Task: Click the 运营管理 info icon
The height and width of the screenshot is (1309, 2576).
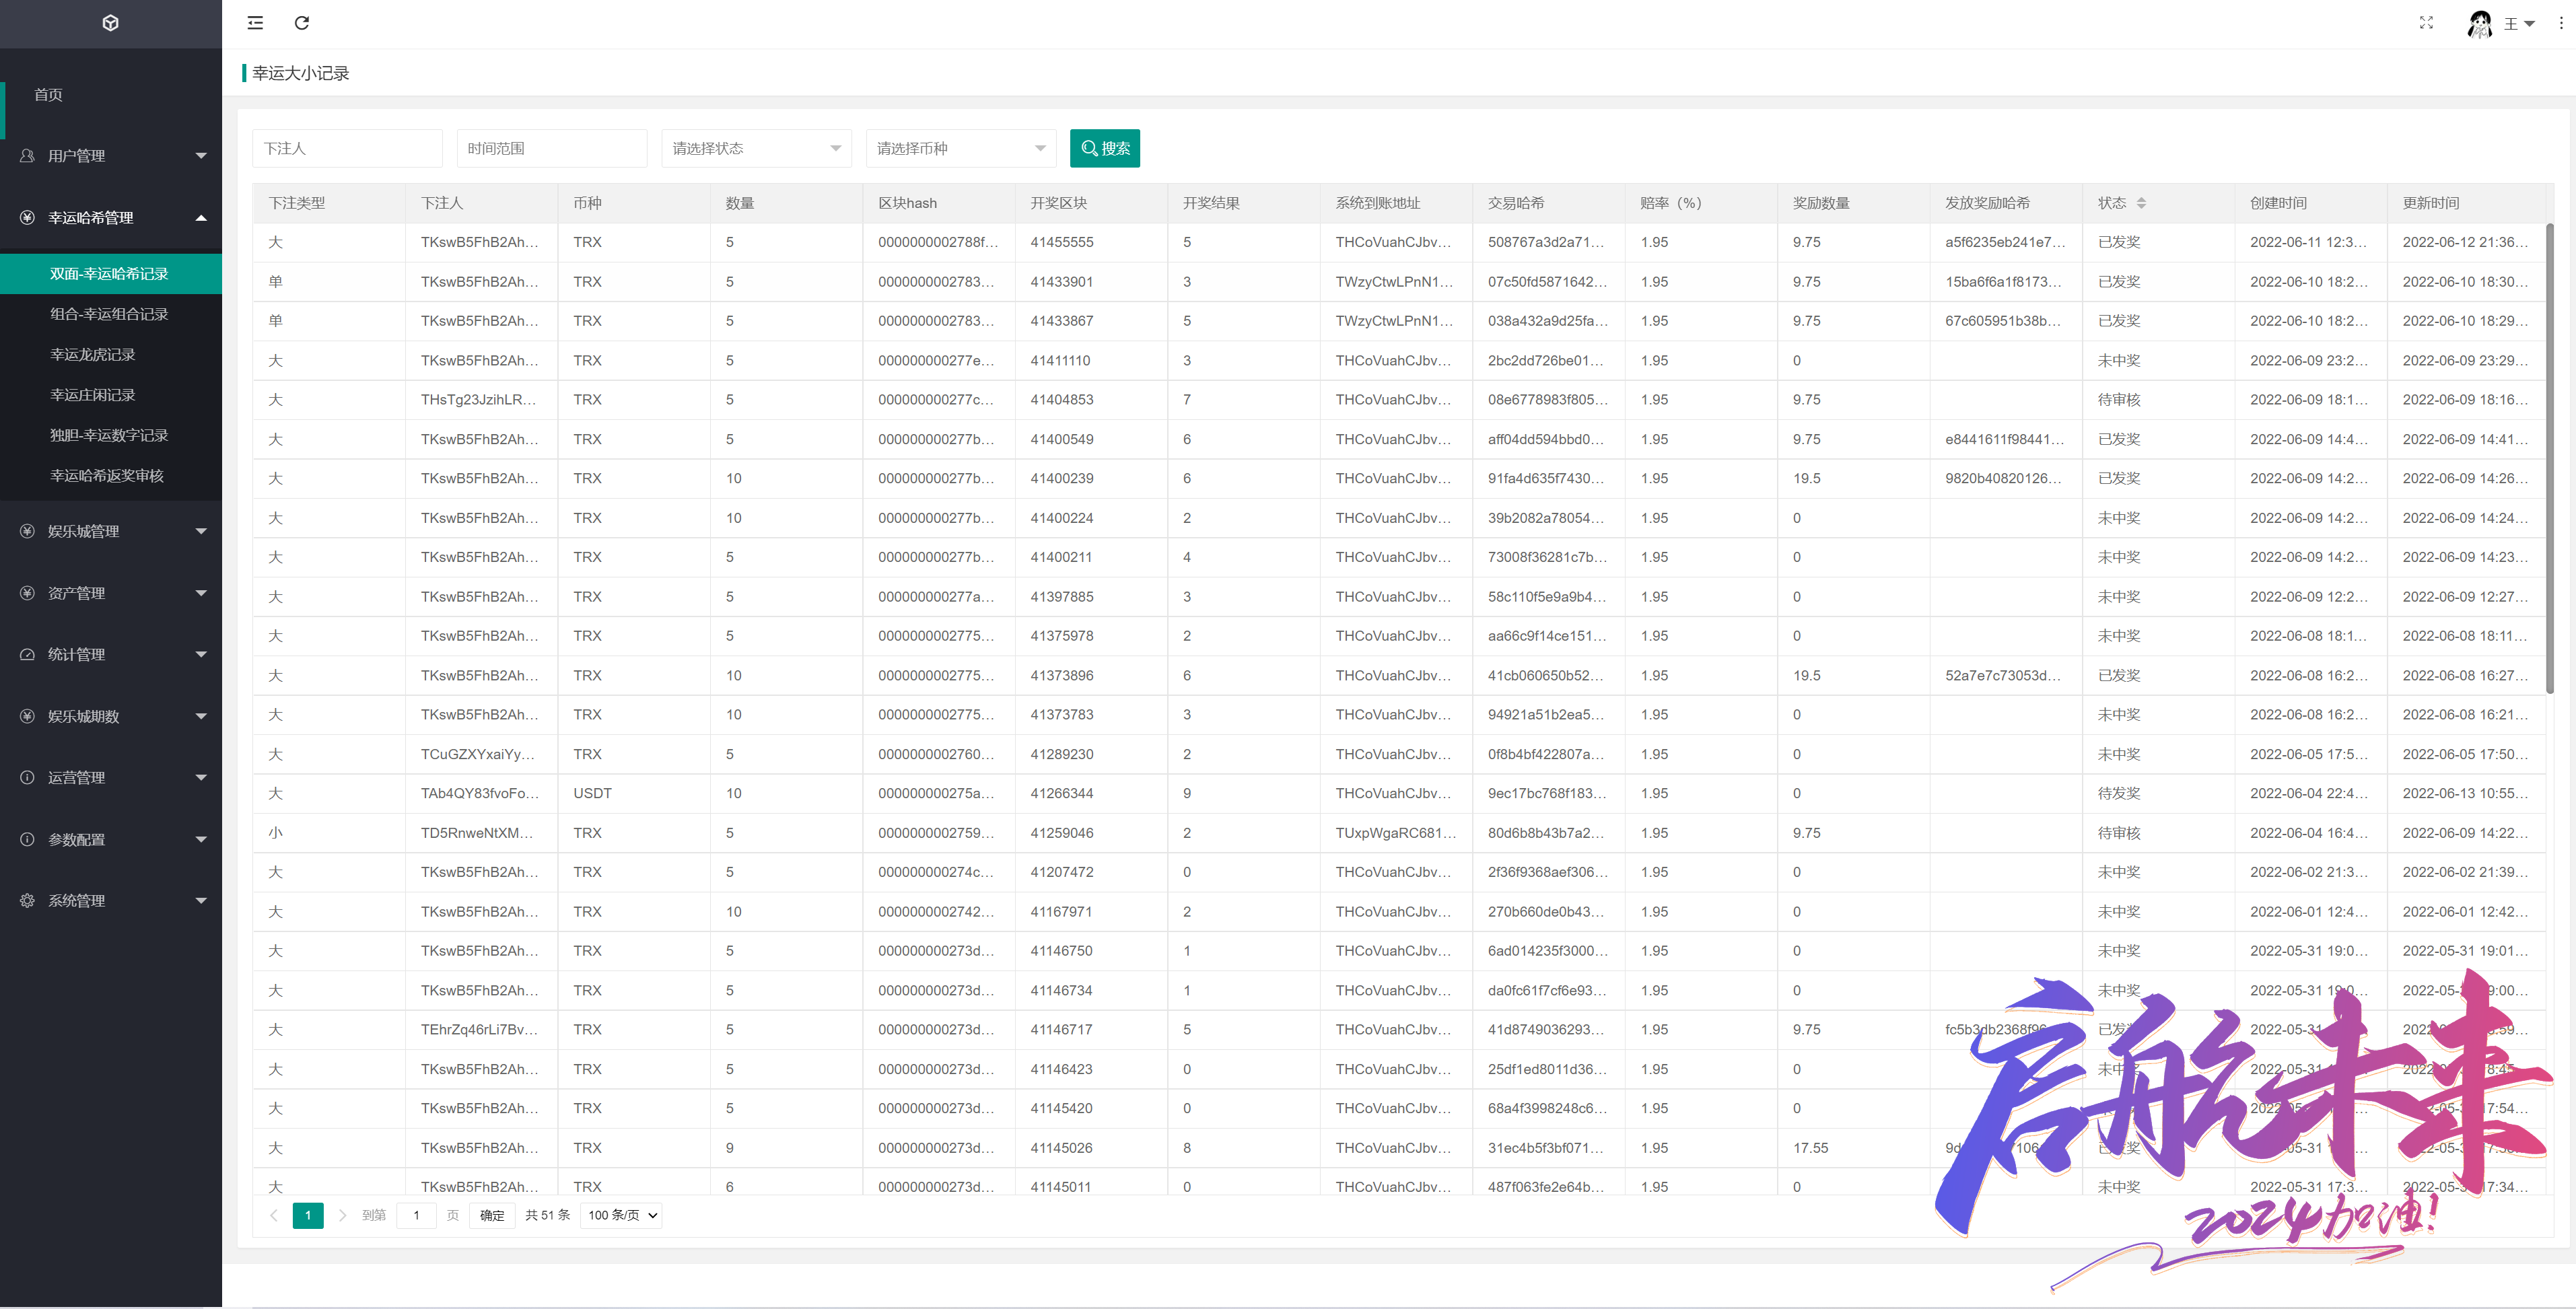Action: [x=27, y=777]
